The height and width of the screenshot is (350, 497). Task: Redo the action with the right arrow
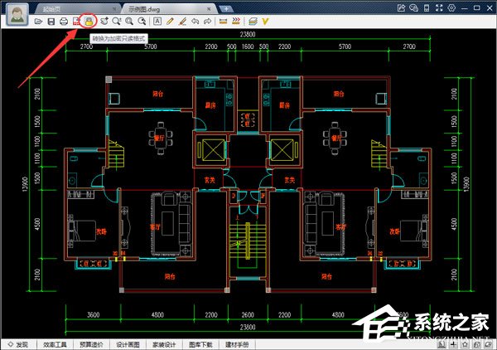(207, 22)
